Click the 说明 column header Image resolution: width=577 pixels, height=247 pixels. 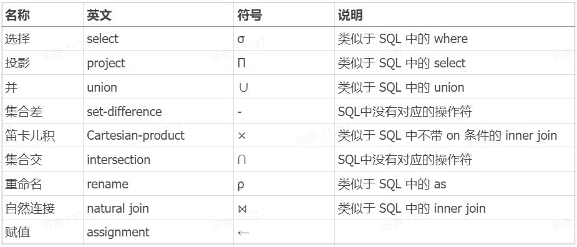coord(351,16)
